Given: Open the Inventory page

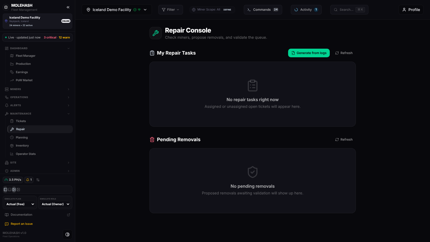Looking at the screenshot, I should click(40, 145).
